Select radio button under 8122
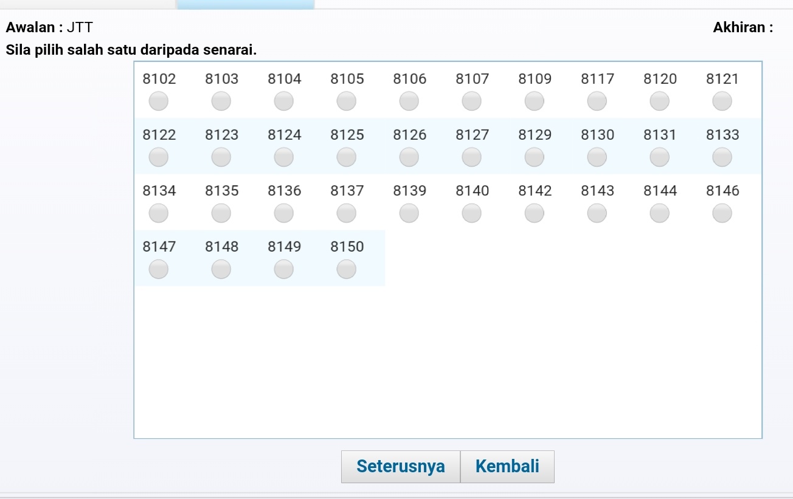This screenshot has width=793, height=499. (158, 157)
